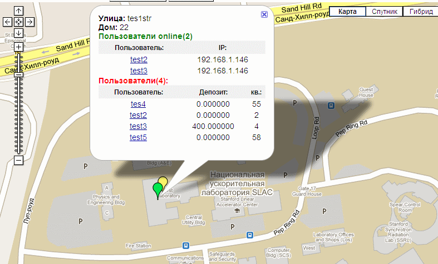
Task: Click the Stanford Synchrotron Radiation Lab label
Action: [x=398, y=232]
